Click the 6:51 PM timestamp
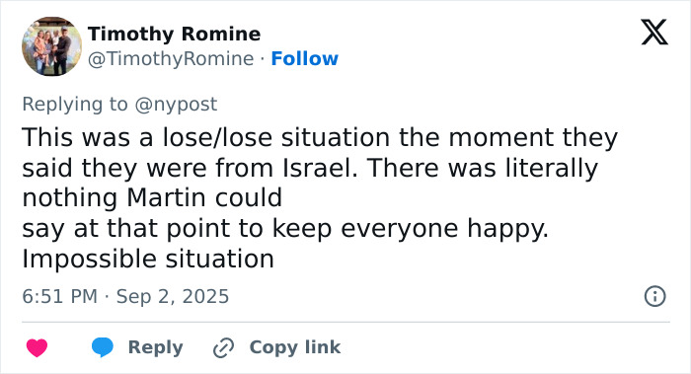 coord(60,296)
